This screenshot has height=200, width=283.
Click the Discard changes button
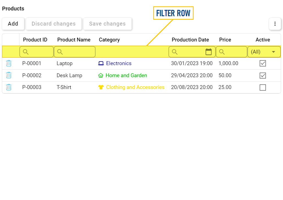(x=54, y=24)
